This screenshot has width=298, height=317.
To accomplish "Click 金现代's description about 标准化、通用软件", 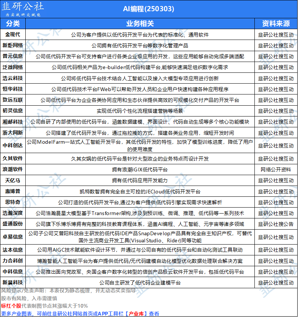I will pyautogui.click(x=140, y=35).
